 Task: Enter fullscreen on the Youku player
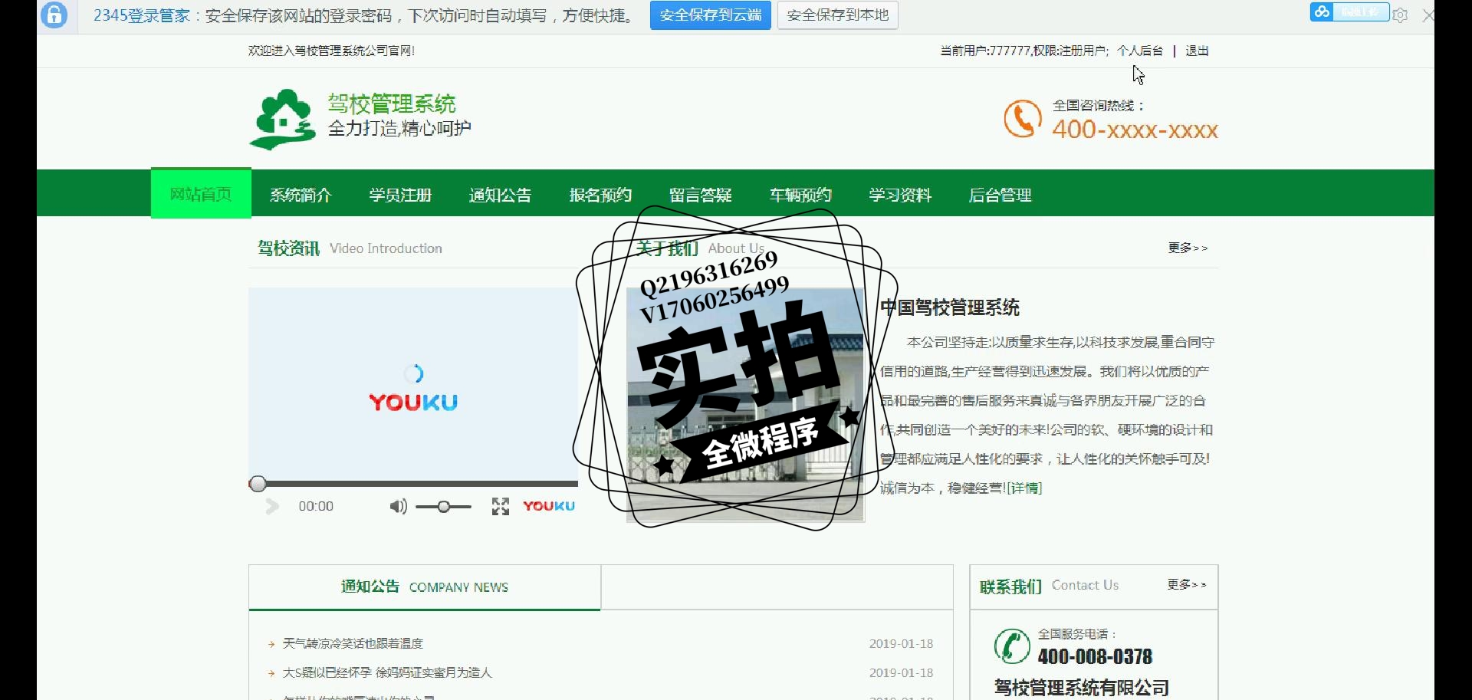pyautogui.click(x=501, y=506)
